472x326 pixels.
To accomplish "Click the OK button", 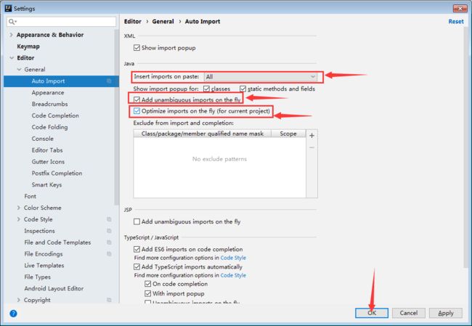I will tap(372, 313).
